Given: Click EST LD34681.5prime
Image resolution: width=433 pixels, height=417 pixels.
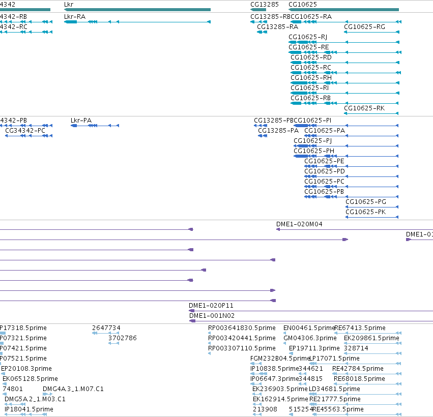Looking at the screenshot, I should [x=355, y=394].
